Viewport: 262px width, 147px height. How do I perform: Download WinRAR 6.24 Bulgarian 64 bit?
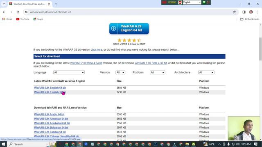pos(51,127)
